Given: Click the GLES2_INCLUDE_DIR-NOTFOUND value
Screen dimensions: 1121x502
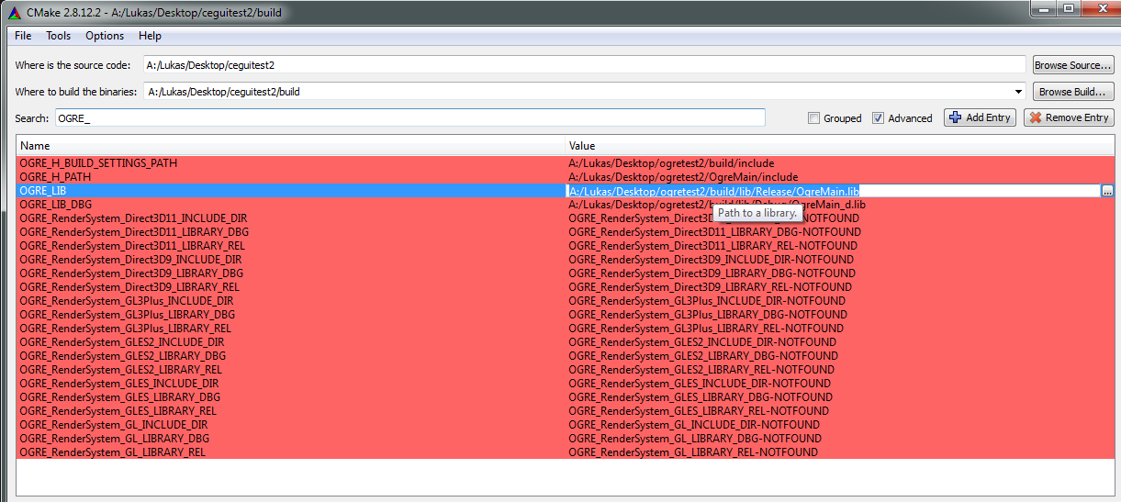Looking at the screenshot, I should coord(702,342).
